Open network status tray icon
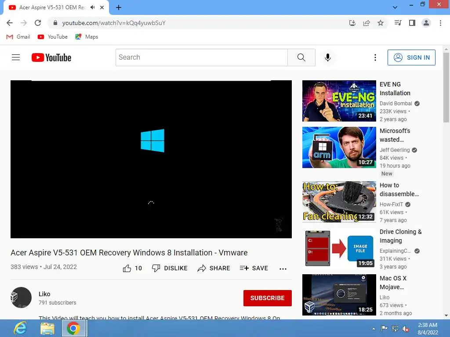This screenshot has width=450, height=337. point(395,329)
